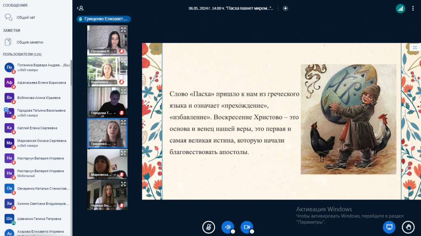Select user Хижняк Светлана Владимировна
Screen dimensions: 421x236
click(36, 204)
